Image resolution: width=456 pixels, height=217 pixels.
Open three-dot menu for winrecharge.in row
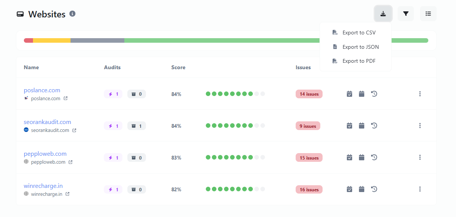pos(420,189)
